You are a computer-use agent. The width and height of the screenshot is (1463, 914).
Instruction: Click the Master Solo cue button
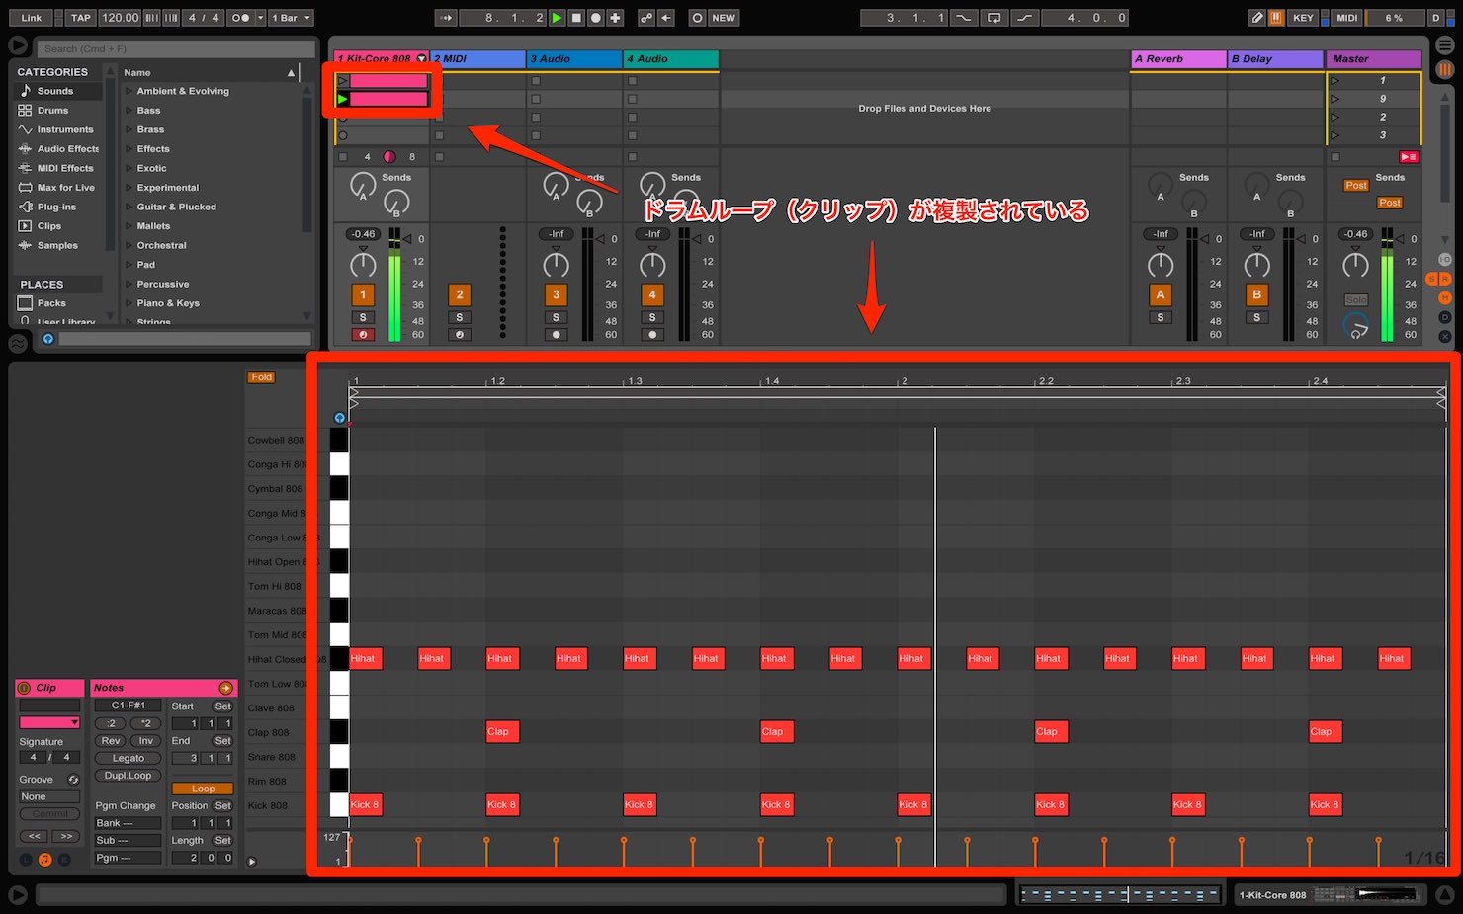tap(1355, 300)
